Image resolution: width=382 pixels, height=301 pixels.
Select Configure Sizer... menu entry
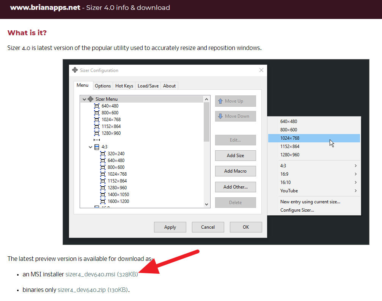coord(314,210)
